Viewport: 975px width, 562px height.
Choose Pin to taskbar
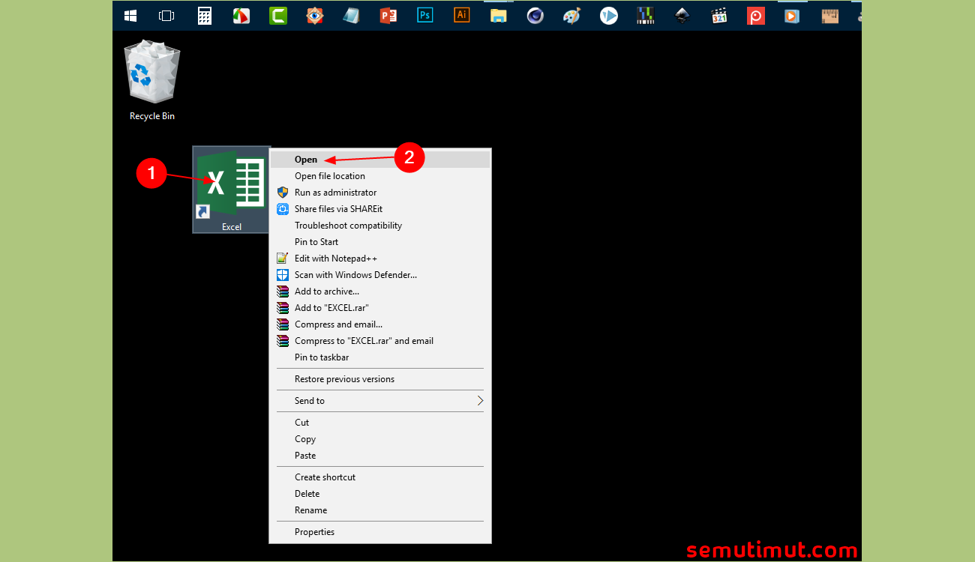[380, 357]
